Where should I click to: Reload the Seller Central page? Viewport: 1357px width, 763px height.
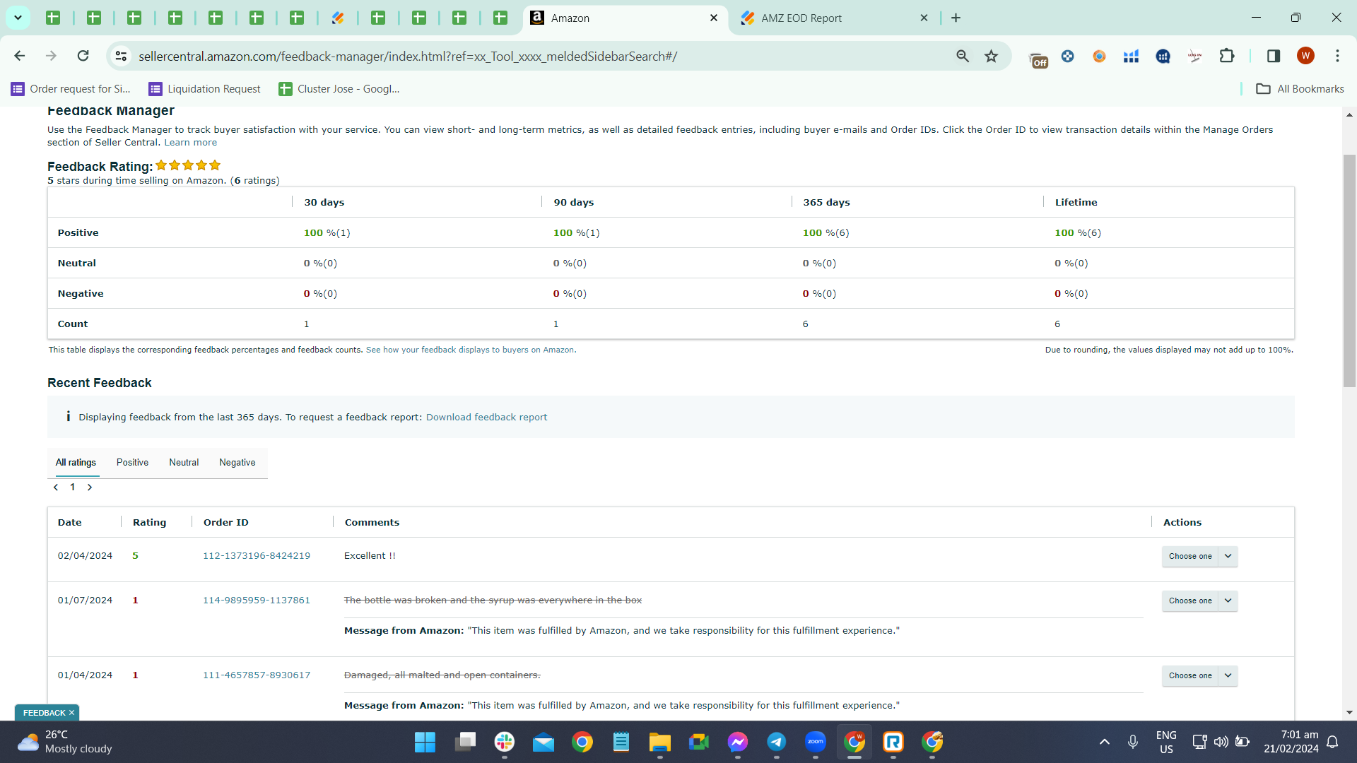(x=83, y=56)
